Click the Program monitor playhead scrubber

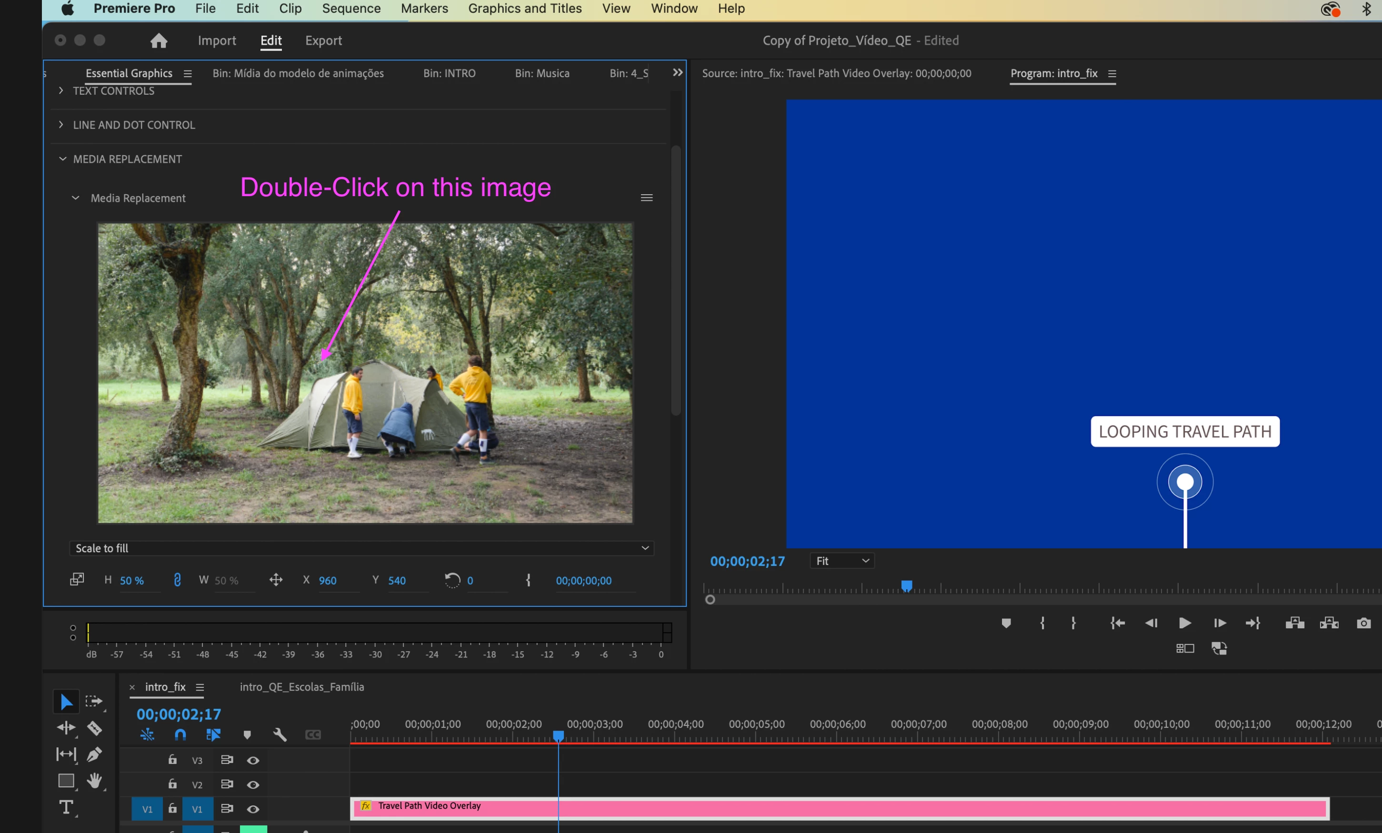point(906,586)
